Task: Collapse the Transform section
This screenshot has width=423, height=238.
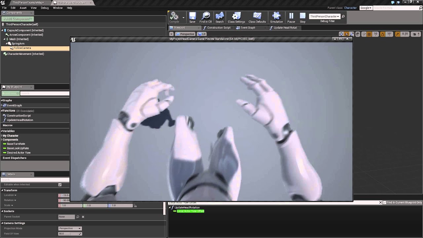Action: 2,190
